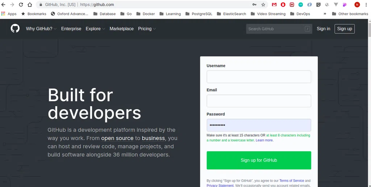Bookmark this page with the star icon
The image size is (371, 187).
263,4
